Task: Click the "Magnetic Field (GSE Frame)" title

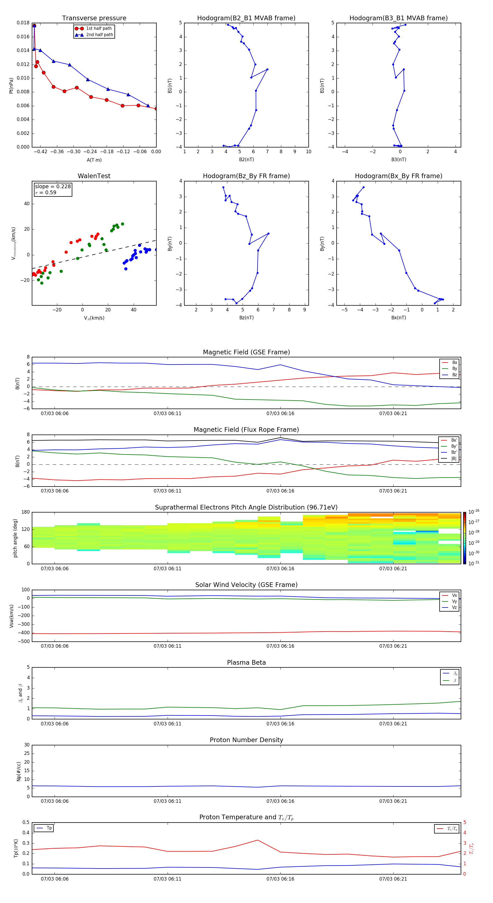Action: coord(246,352)
